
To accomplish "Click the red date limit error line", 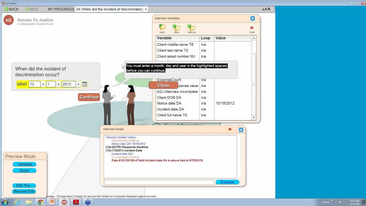I will [x=157, y=161].
